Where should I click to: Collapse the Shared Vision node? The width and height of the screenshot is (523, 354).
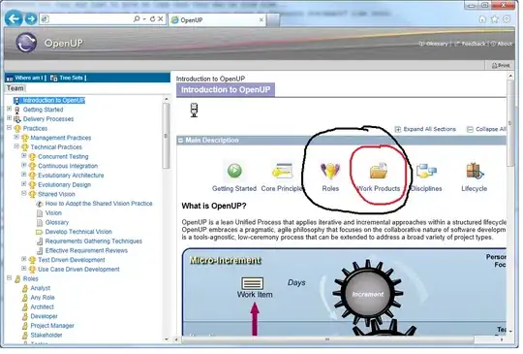(x=23, y=193)
